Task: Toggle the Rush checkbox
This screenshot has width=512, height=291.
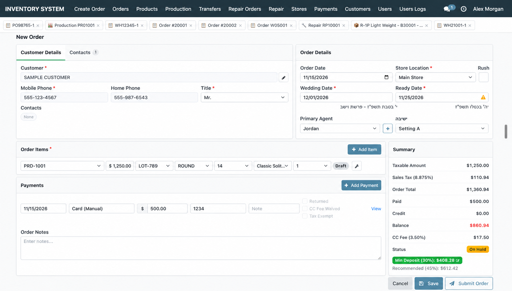Action: coord(483,78)
